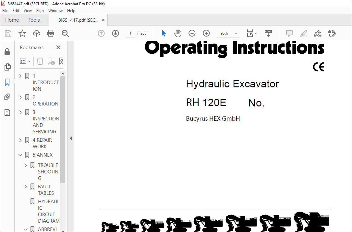Image resolution: width=352 pixels, height=232 pixels.
Task: Expand 3 INSPECTION AND SERVICING bookmark
Action: pyautogui.click(x=20, y=112)
